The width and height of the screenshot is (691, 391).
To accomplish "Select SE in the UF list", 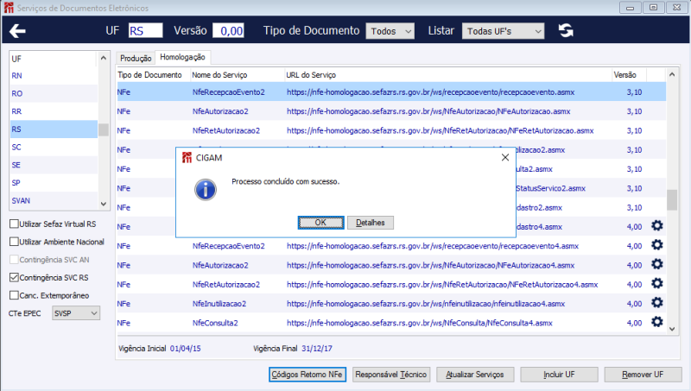I will pos(54,165).
